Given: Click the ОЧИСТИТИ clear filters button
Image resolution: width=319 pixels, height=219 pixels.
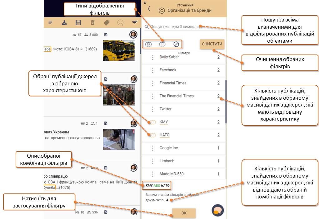Looking at the screenshot, I should pyautogui.click(x=212, y=44).
